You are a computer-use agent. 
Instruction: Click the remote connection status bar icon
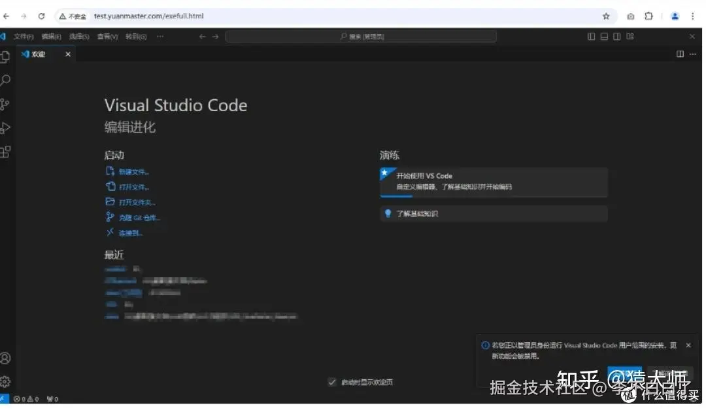point(4,399)
